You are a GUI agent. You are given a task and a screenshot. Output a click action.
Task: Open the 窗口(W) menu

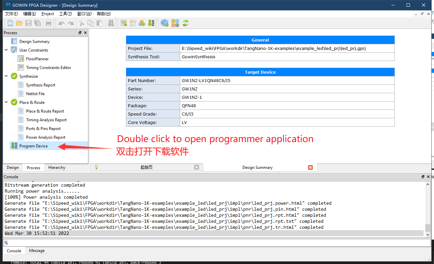tap(84, 14)
